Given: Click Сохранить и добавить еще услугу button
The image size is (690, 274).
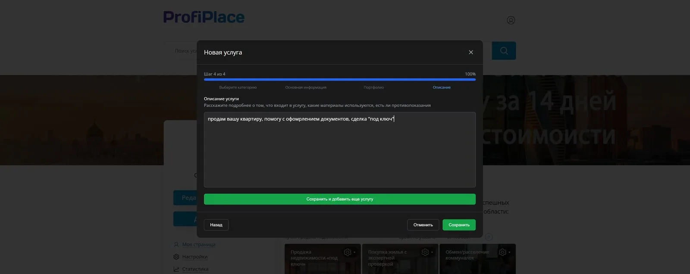Looking at the screenshot, I should [340, 199].
